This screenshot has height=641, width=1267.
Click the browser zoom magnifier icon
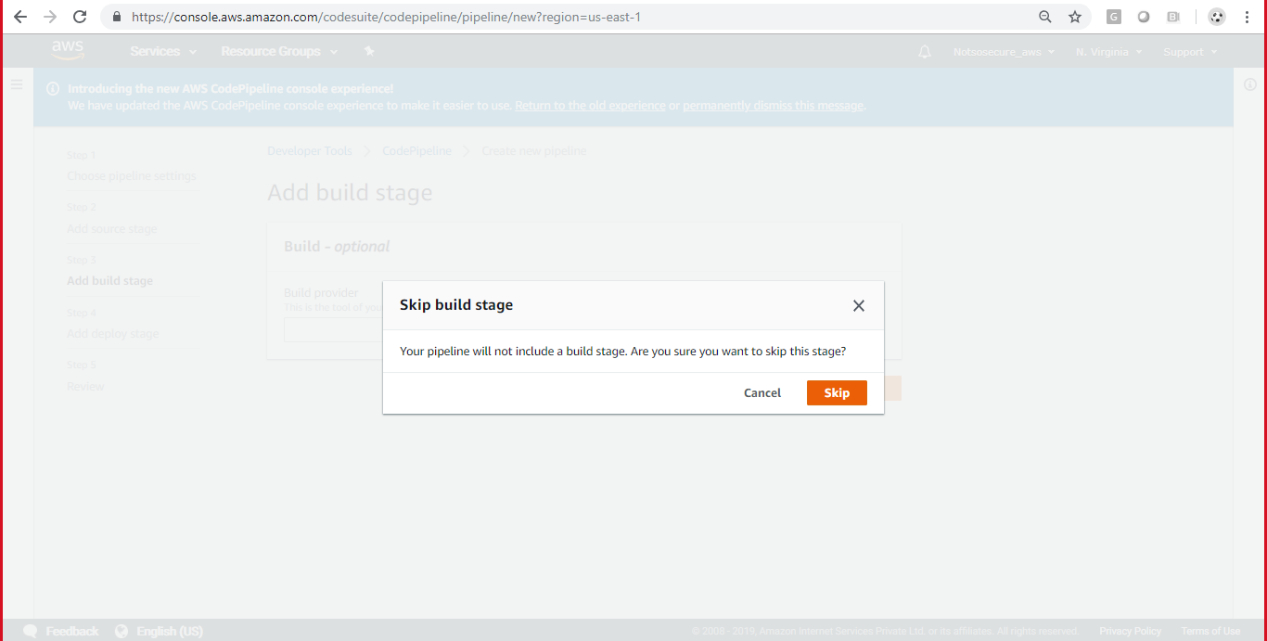(x=1045, y=17)
